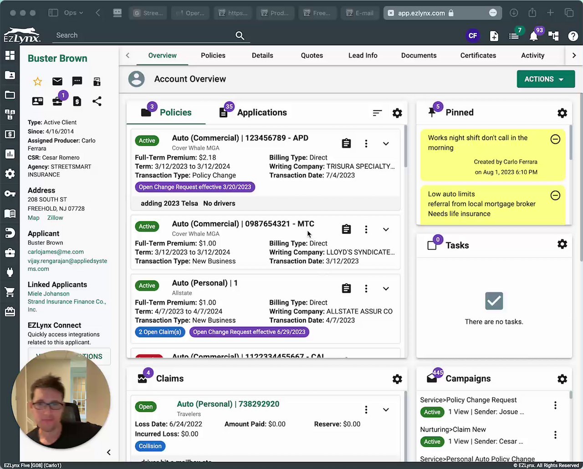Open the applicants contact-card sidebar icon
This screenshot has width=583, height=469.
pos(10,75)
